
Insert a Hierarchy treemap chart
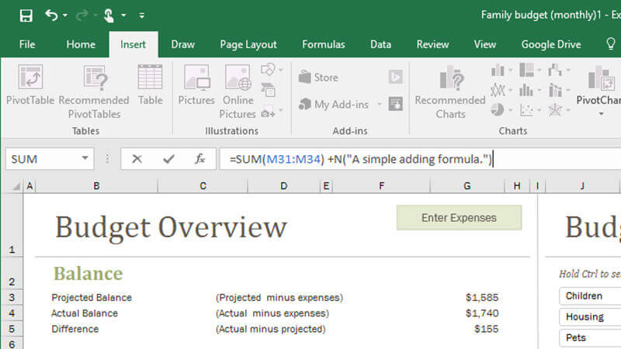pos(526,70)
